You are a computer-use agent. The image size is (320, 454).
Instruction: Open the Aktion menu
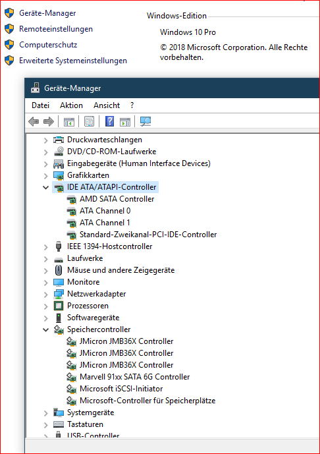tap(72, 105)
